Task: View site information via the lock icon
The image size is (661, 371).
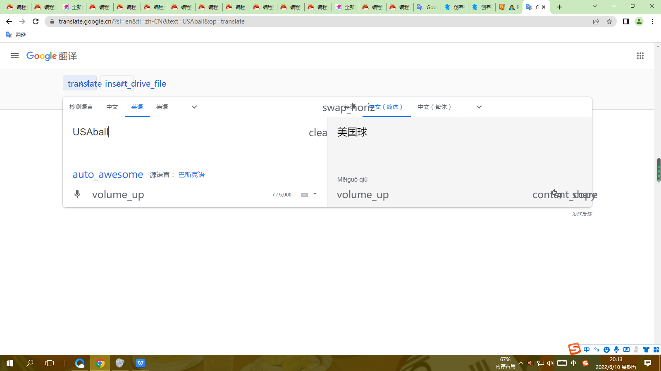Action: (52, 21)
